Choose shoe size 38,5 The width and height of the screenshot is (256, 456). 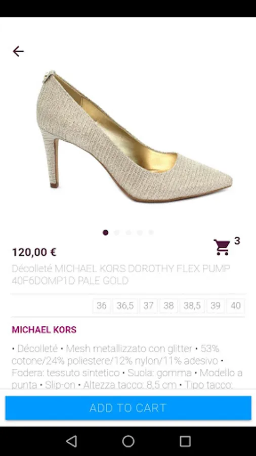192,306
